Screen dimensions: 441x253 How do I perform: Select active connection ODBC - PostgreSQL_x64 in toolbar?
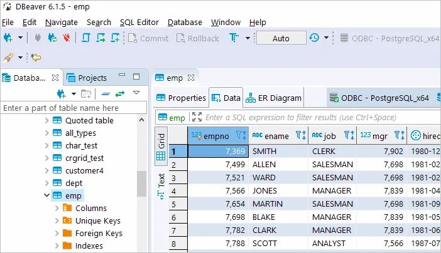pyautogui.click(x=389, y=38)
